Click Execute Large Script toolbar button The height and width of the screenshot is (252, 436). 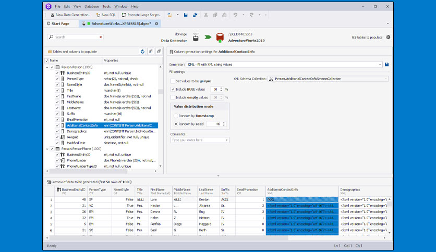(x=141, y=15)
